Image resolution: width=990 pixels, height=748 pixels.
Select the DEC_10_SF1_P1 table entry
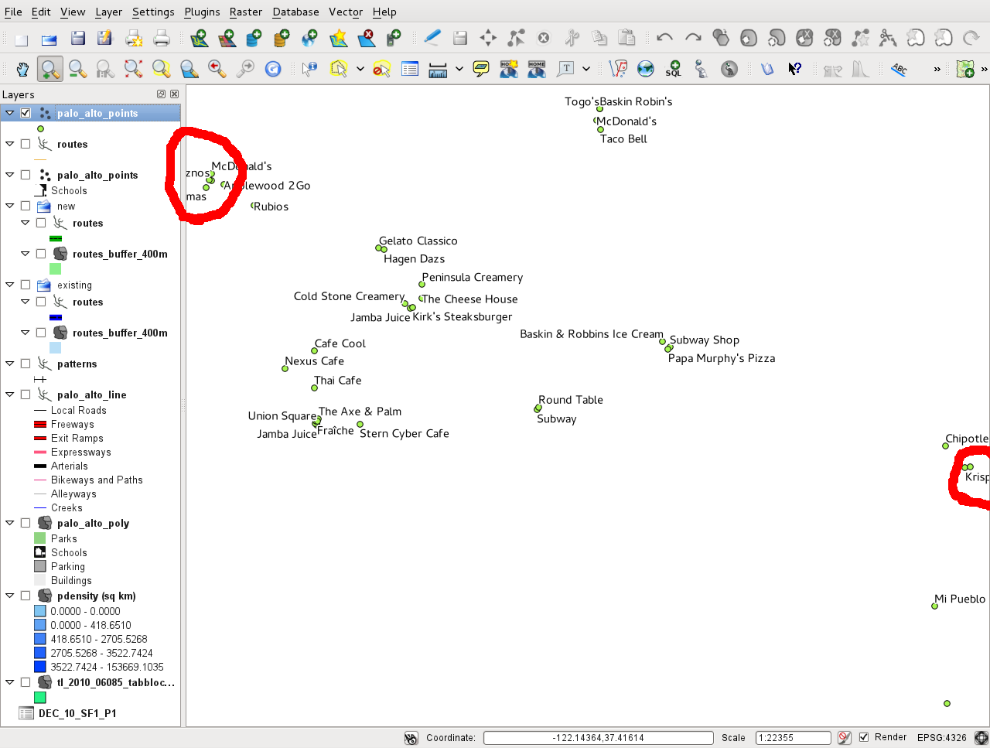[77, 713]
